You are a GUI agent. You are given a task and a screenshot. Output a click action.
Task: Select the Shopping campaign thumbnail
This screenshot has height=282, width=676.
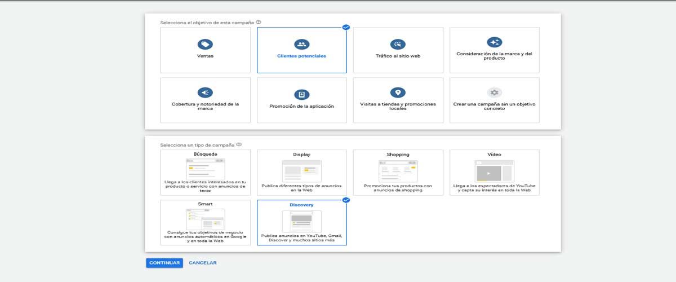[398, 171]
